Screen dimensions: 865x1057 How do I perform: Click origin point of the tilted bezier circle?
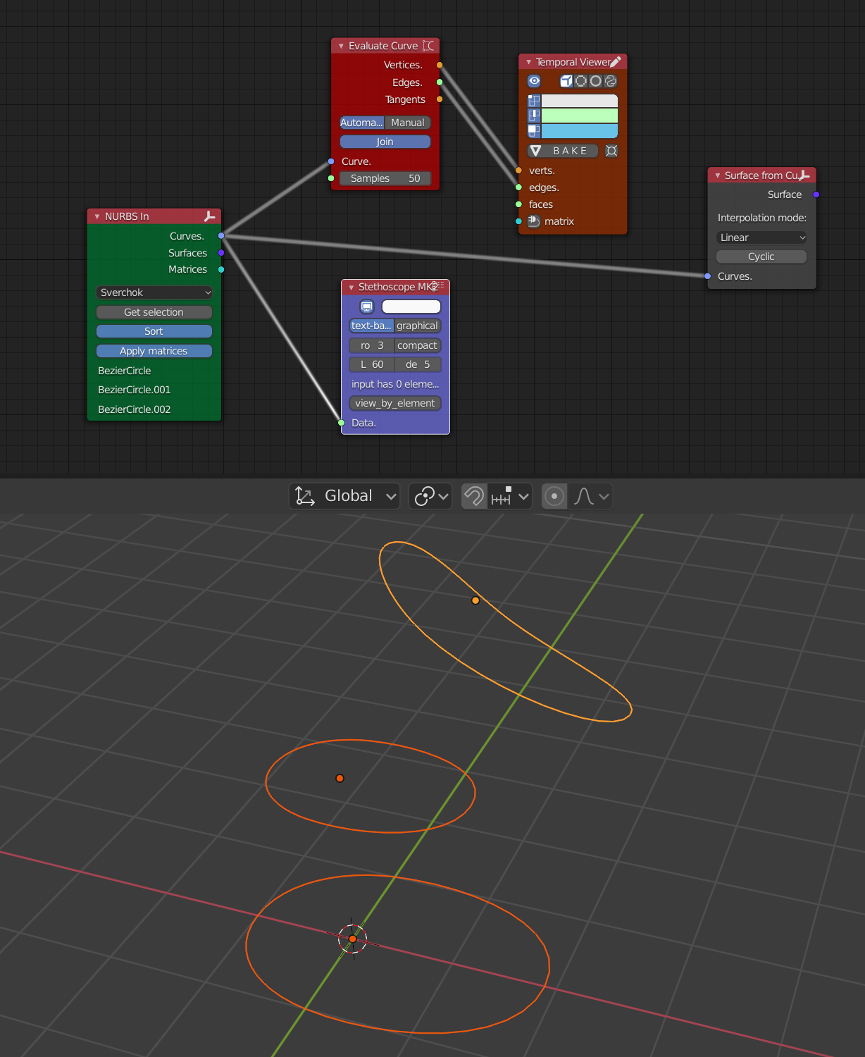475,600
